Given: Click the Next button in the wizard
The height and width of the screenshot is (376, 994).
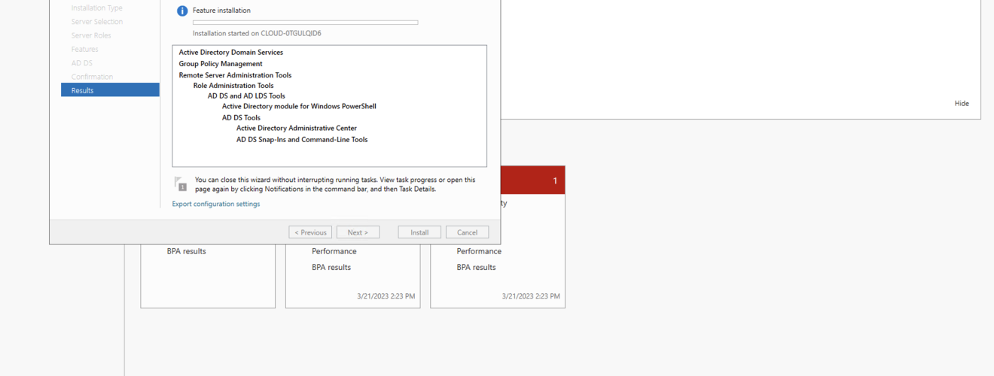Looking at the screenshot, I should point(358,232).
